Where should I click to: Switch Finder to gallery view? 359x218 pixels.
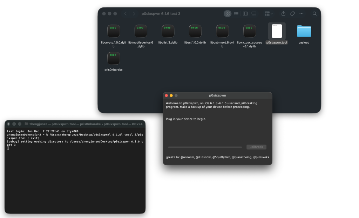[x=254, y=14]
